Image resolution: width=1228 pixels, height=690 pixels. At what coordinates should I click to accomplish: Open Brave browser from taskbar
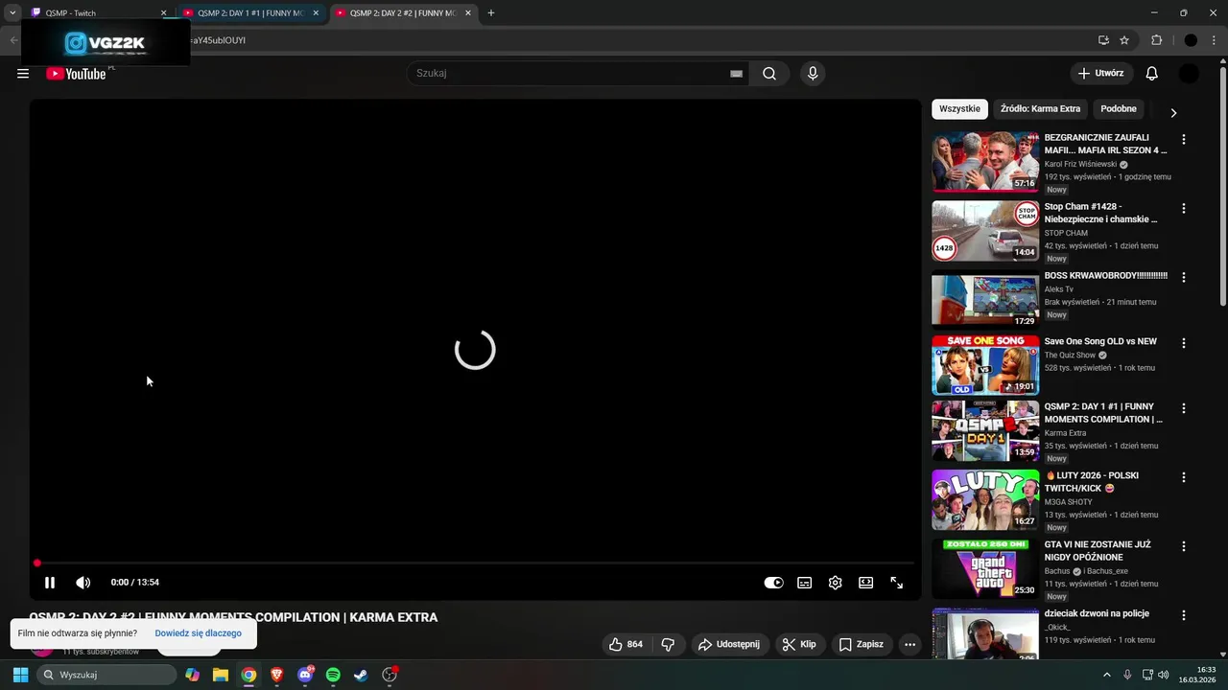277,675
